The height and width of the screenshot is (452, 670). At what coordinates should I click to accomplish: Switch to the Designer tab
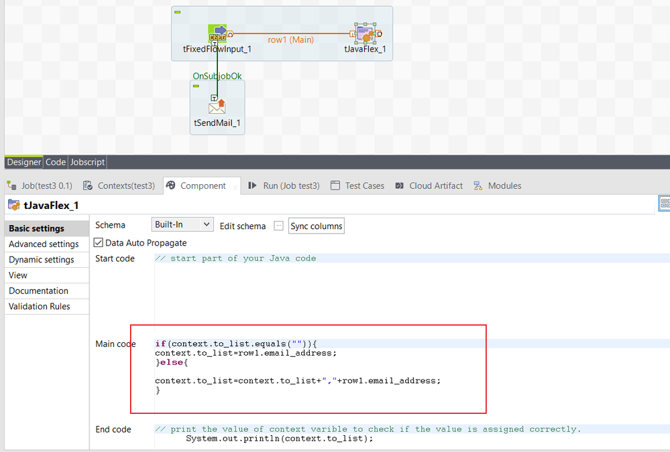24,162
